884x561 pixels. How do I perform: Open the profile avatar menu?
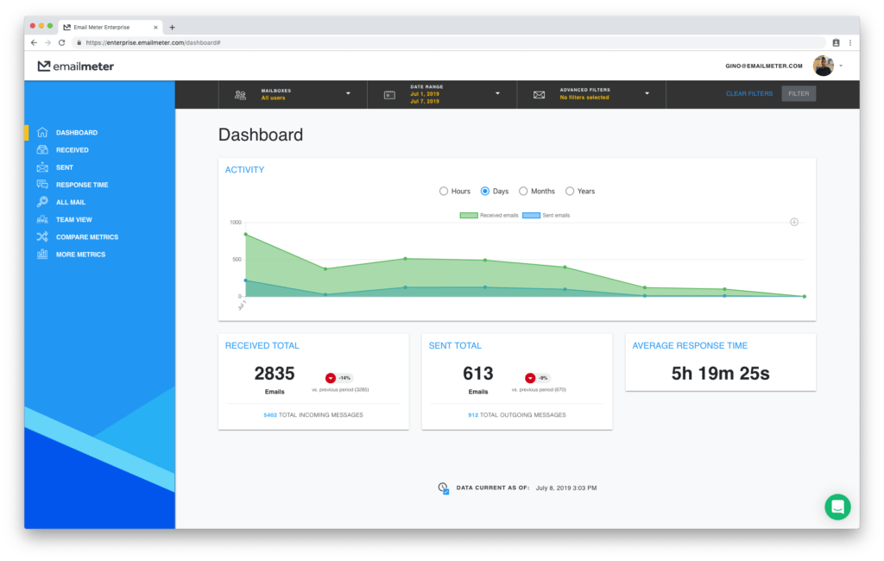pyautogui.click(x=823, y=65)
